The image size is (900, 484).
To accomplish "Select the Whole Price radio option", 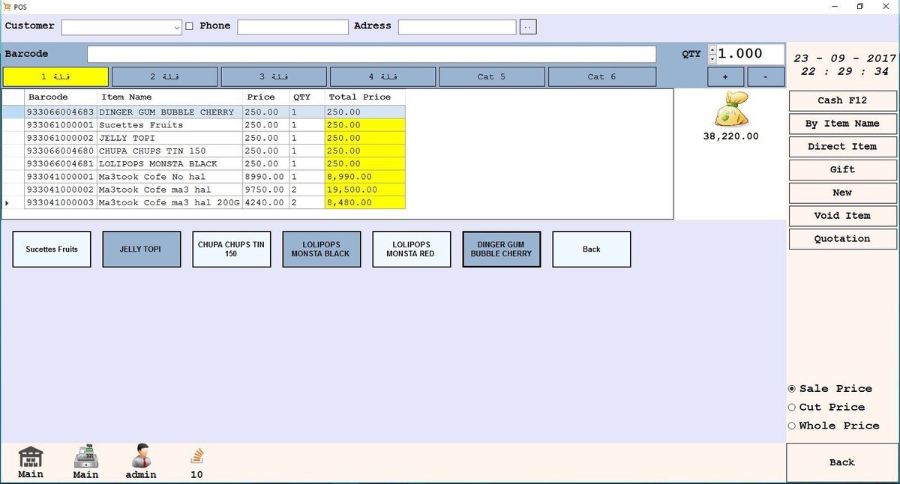I will tap(792, 426).
